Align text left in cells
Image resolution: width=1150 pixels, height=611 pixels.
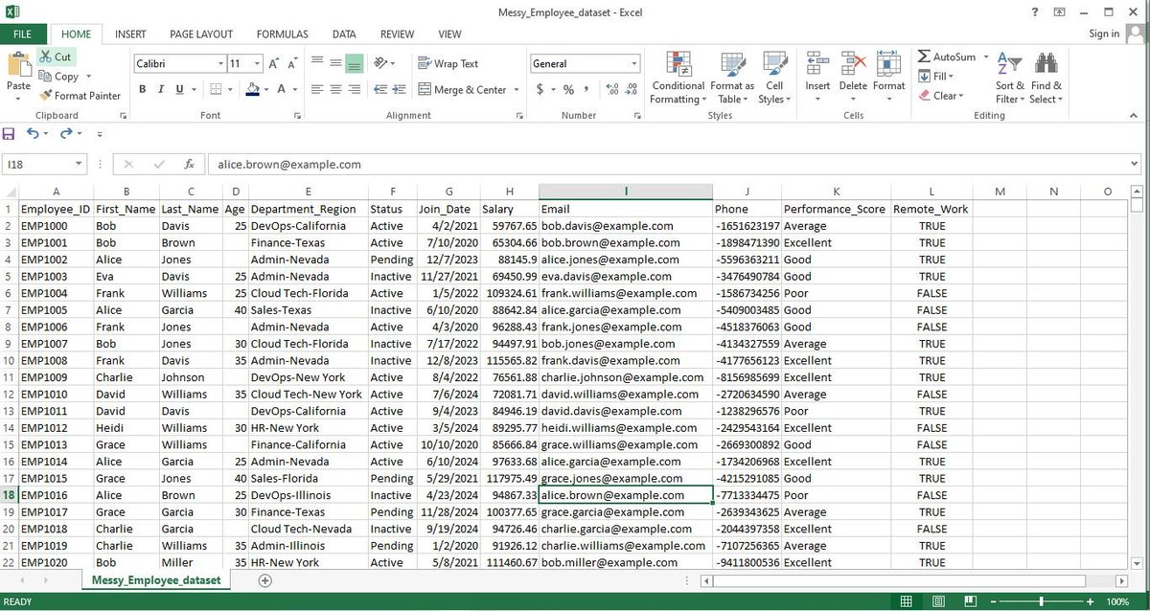tap(317, 89)
